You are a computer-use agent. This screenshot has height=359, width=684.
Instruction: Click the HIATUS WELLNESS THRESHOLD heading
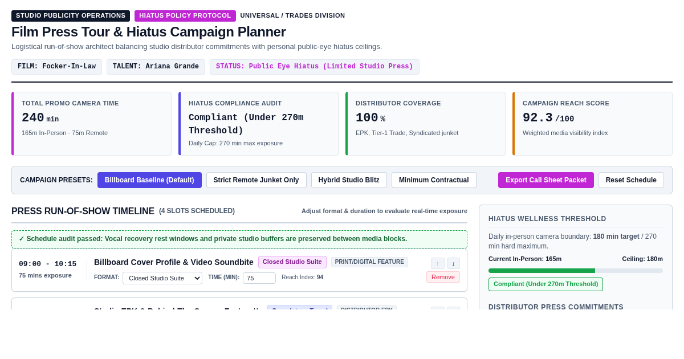[x=547, y=219]
